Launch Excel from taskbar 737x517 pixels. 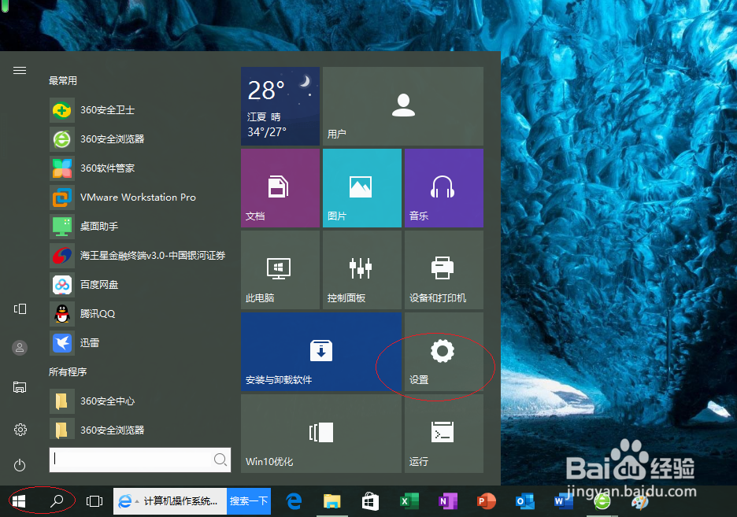pyautogui.click(x=409, y=501)
